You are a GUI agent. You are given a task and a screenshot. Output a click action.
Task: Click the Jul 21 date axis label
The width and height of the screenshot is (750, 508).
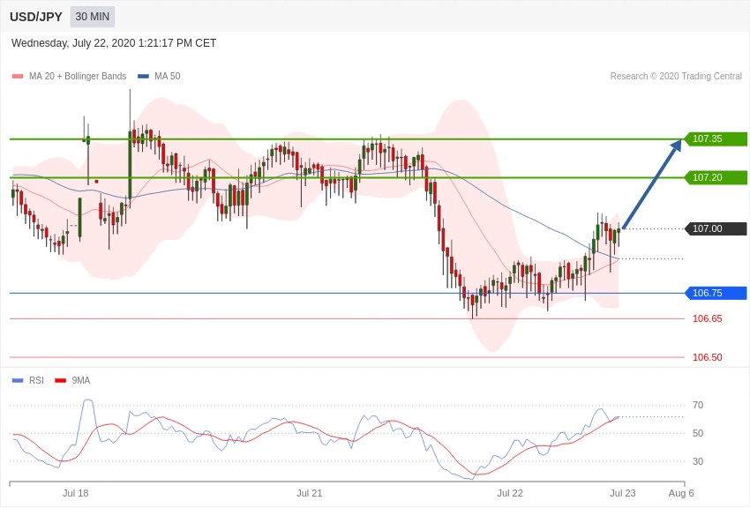click(309, 493)
